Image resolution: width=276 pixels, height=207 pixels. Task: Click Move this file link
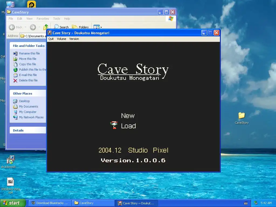click(28, 59)
